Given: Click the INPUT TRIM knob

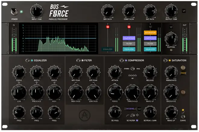Looking at the screenshot, I should [36, 11].
